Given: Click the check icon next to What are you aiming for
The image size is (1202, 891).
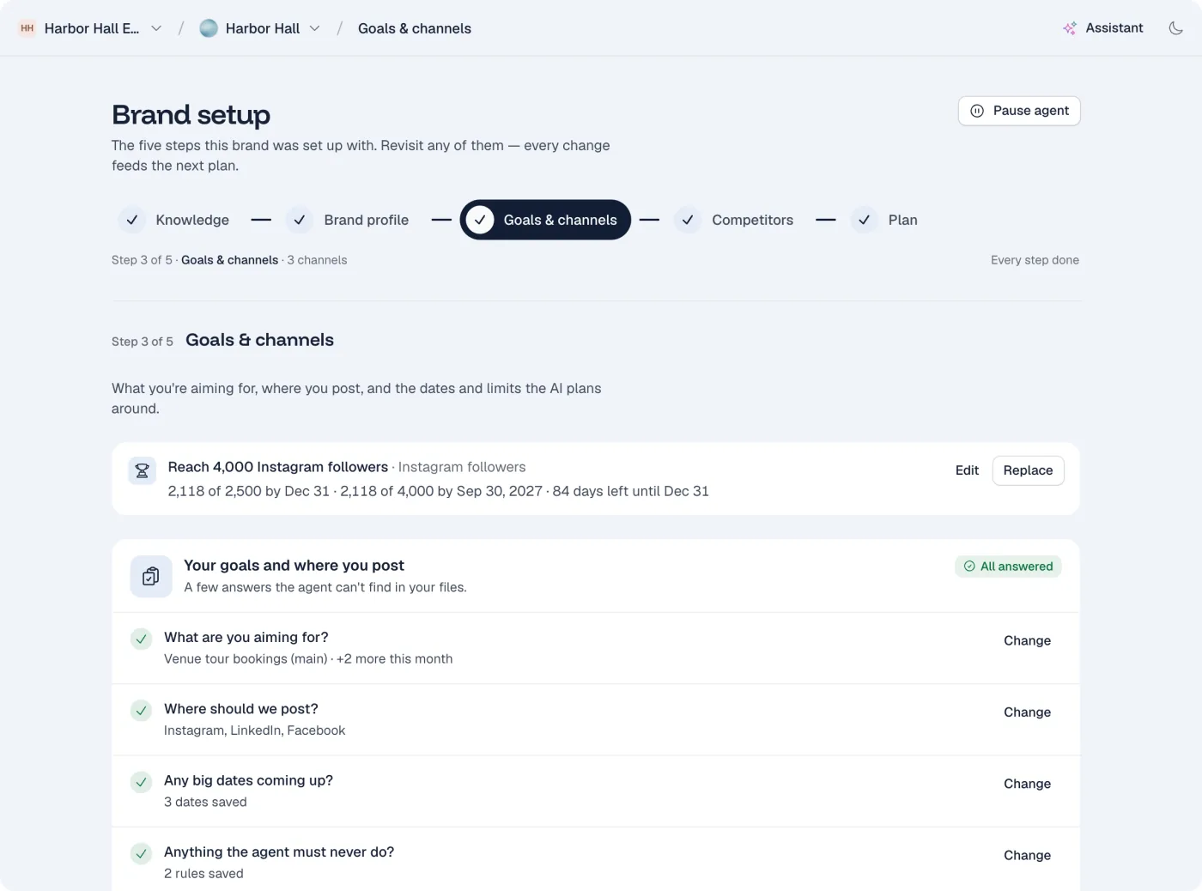Looking at the screenshot, I should tap(141, 639).
